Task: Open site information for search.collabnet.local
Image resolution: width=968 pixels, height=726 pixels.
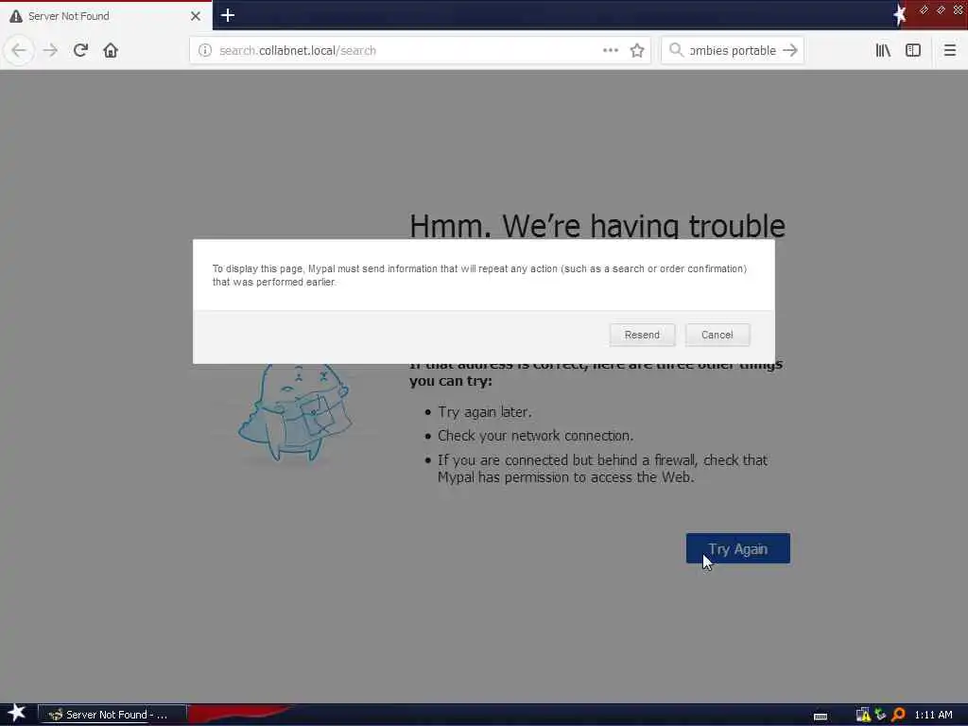Action: (205, 51)
